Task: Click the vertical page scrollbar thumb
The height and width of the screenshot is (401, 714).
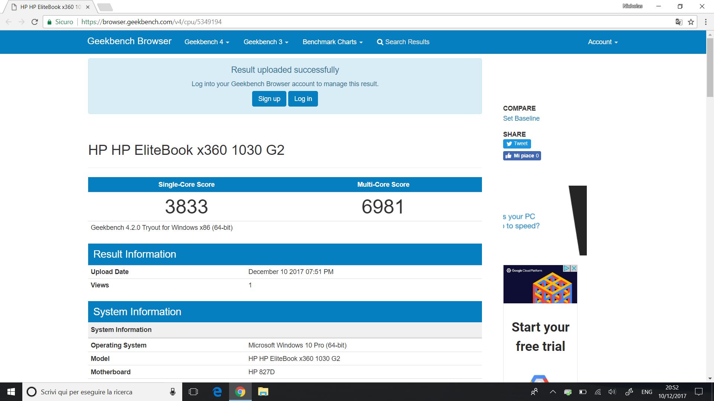Action: click(710, 67)
